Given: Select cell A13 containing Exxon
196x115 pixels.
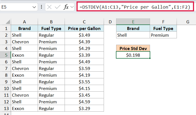Looking at the screenshot, I should point(24,109).
